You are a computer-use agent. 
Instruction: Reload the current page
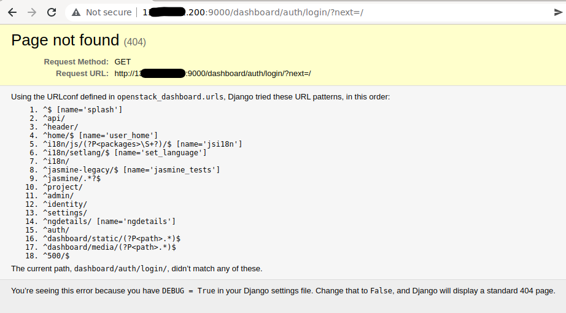pos(52,12)
